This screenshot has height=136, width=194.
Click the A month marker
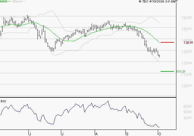[x=97, y=134]
